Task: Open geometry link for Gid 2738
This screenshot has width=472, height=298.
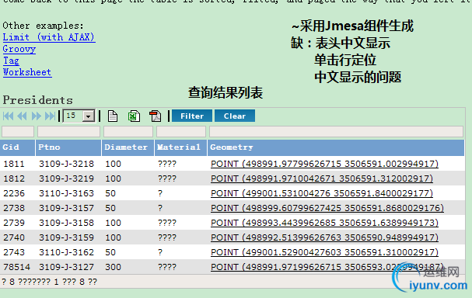Action: pyautogui.click(x=327, y=208)
